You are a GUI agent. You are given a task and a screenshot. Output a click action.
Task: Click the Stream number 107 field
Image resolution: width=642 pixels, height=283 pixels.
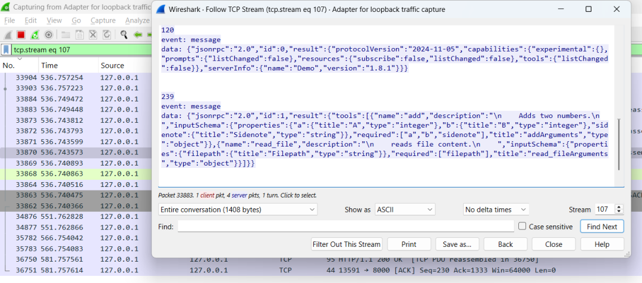pos(605,209)
